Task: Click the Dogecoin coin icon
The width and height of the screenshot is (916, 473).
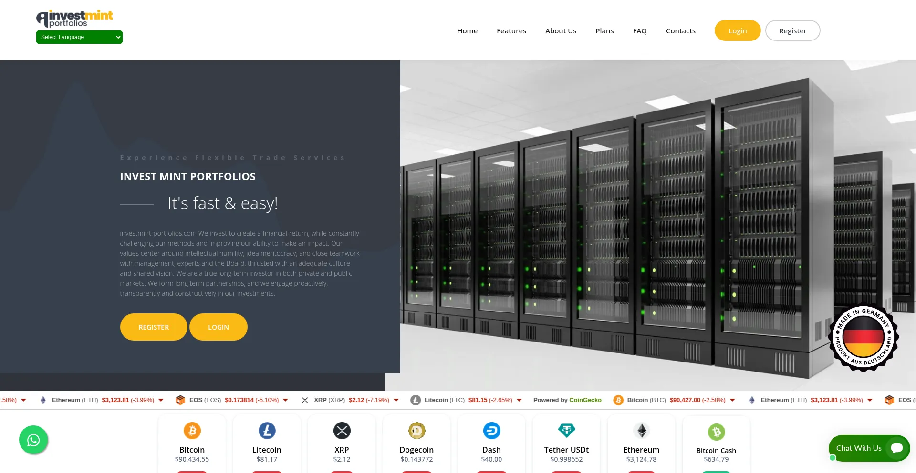Action: 416,430
